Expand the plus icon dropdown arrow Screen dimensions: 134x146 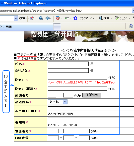coord(51,18)
